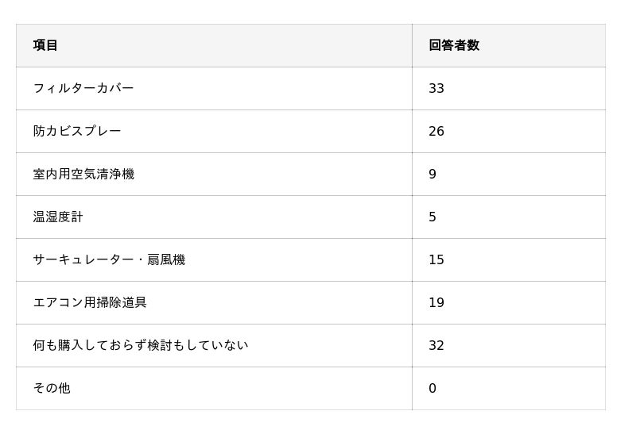Viewport: 636px width, 434px height.
Task: Click the value 15 cell
Action: (436, 259)
